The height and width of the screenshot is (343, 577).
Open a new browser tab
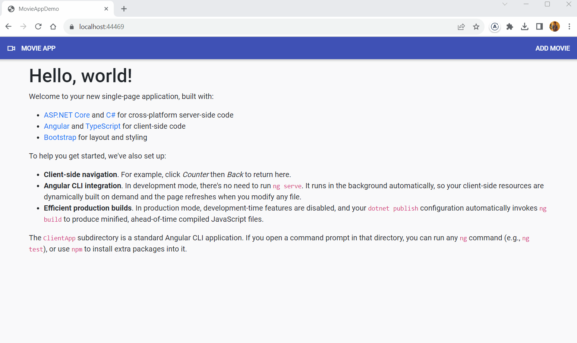click(x=124, y=9)
